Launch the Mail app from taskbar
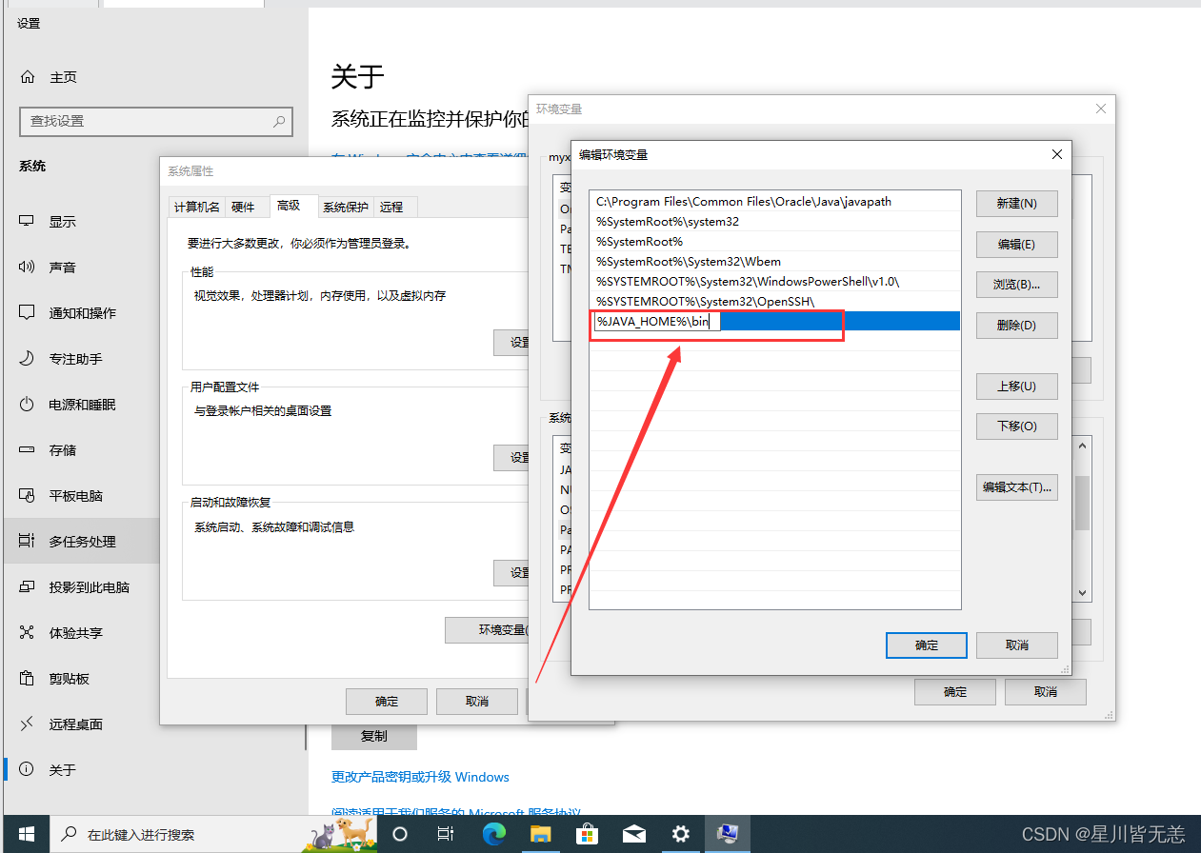Image resolution: width=1201 pixels, height=853 pixels. click(633, 834)
